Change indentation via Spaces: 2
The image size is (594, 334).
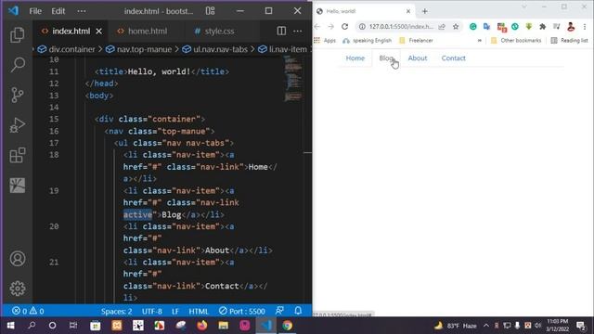(116, 312)
